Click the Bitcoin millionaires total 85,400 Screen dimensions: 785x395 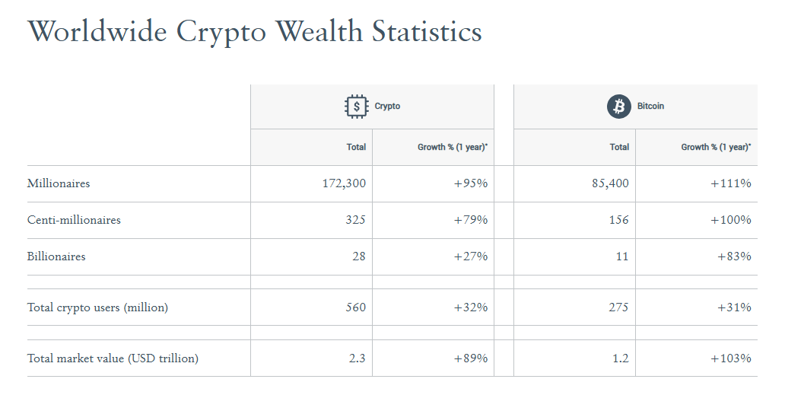pos(609,183)
